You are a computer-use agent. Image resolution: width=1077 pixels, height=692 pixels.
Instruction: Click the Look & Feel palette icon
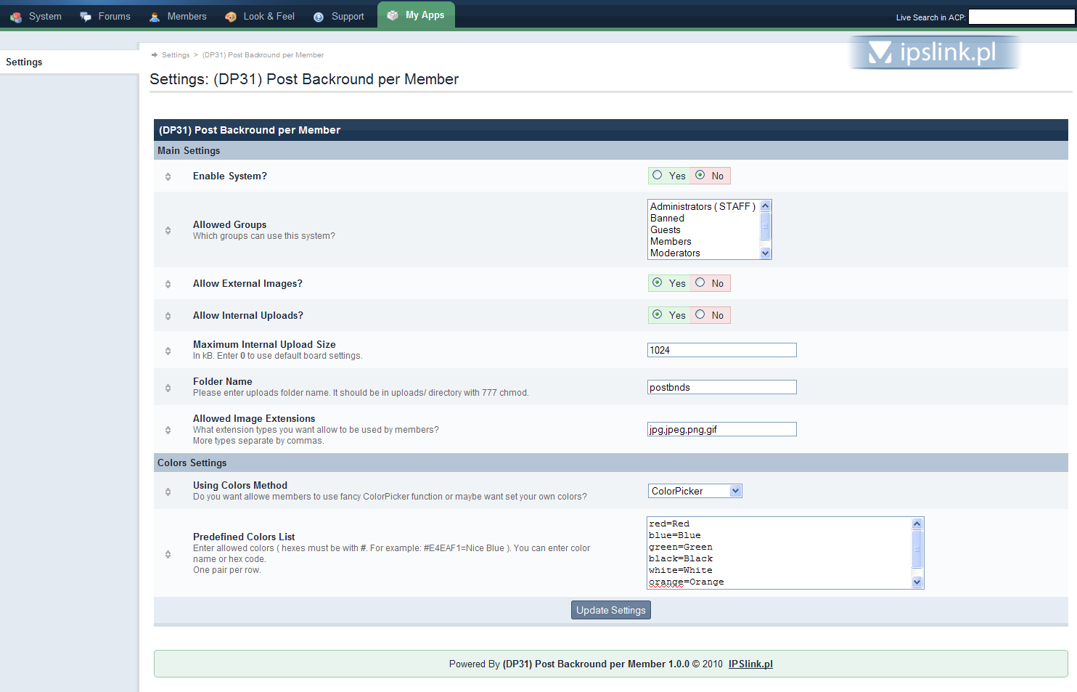(x=231, y=17)
